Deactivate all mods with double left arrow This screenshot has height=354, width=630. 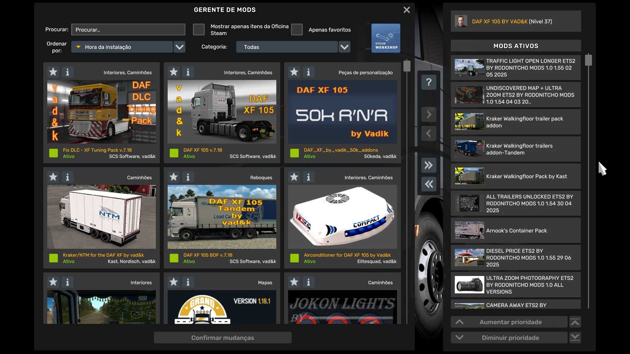click(429, 184)
